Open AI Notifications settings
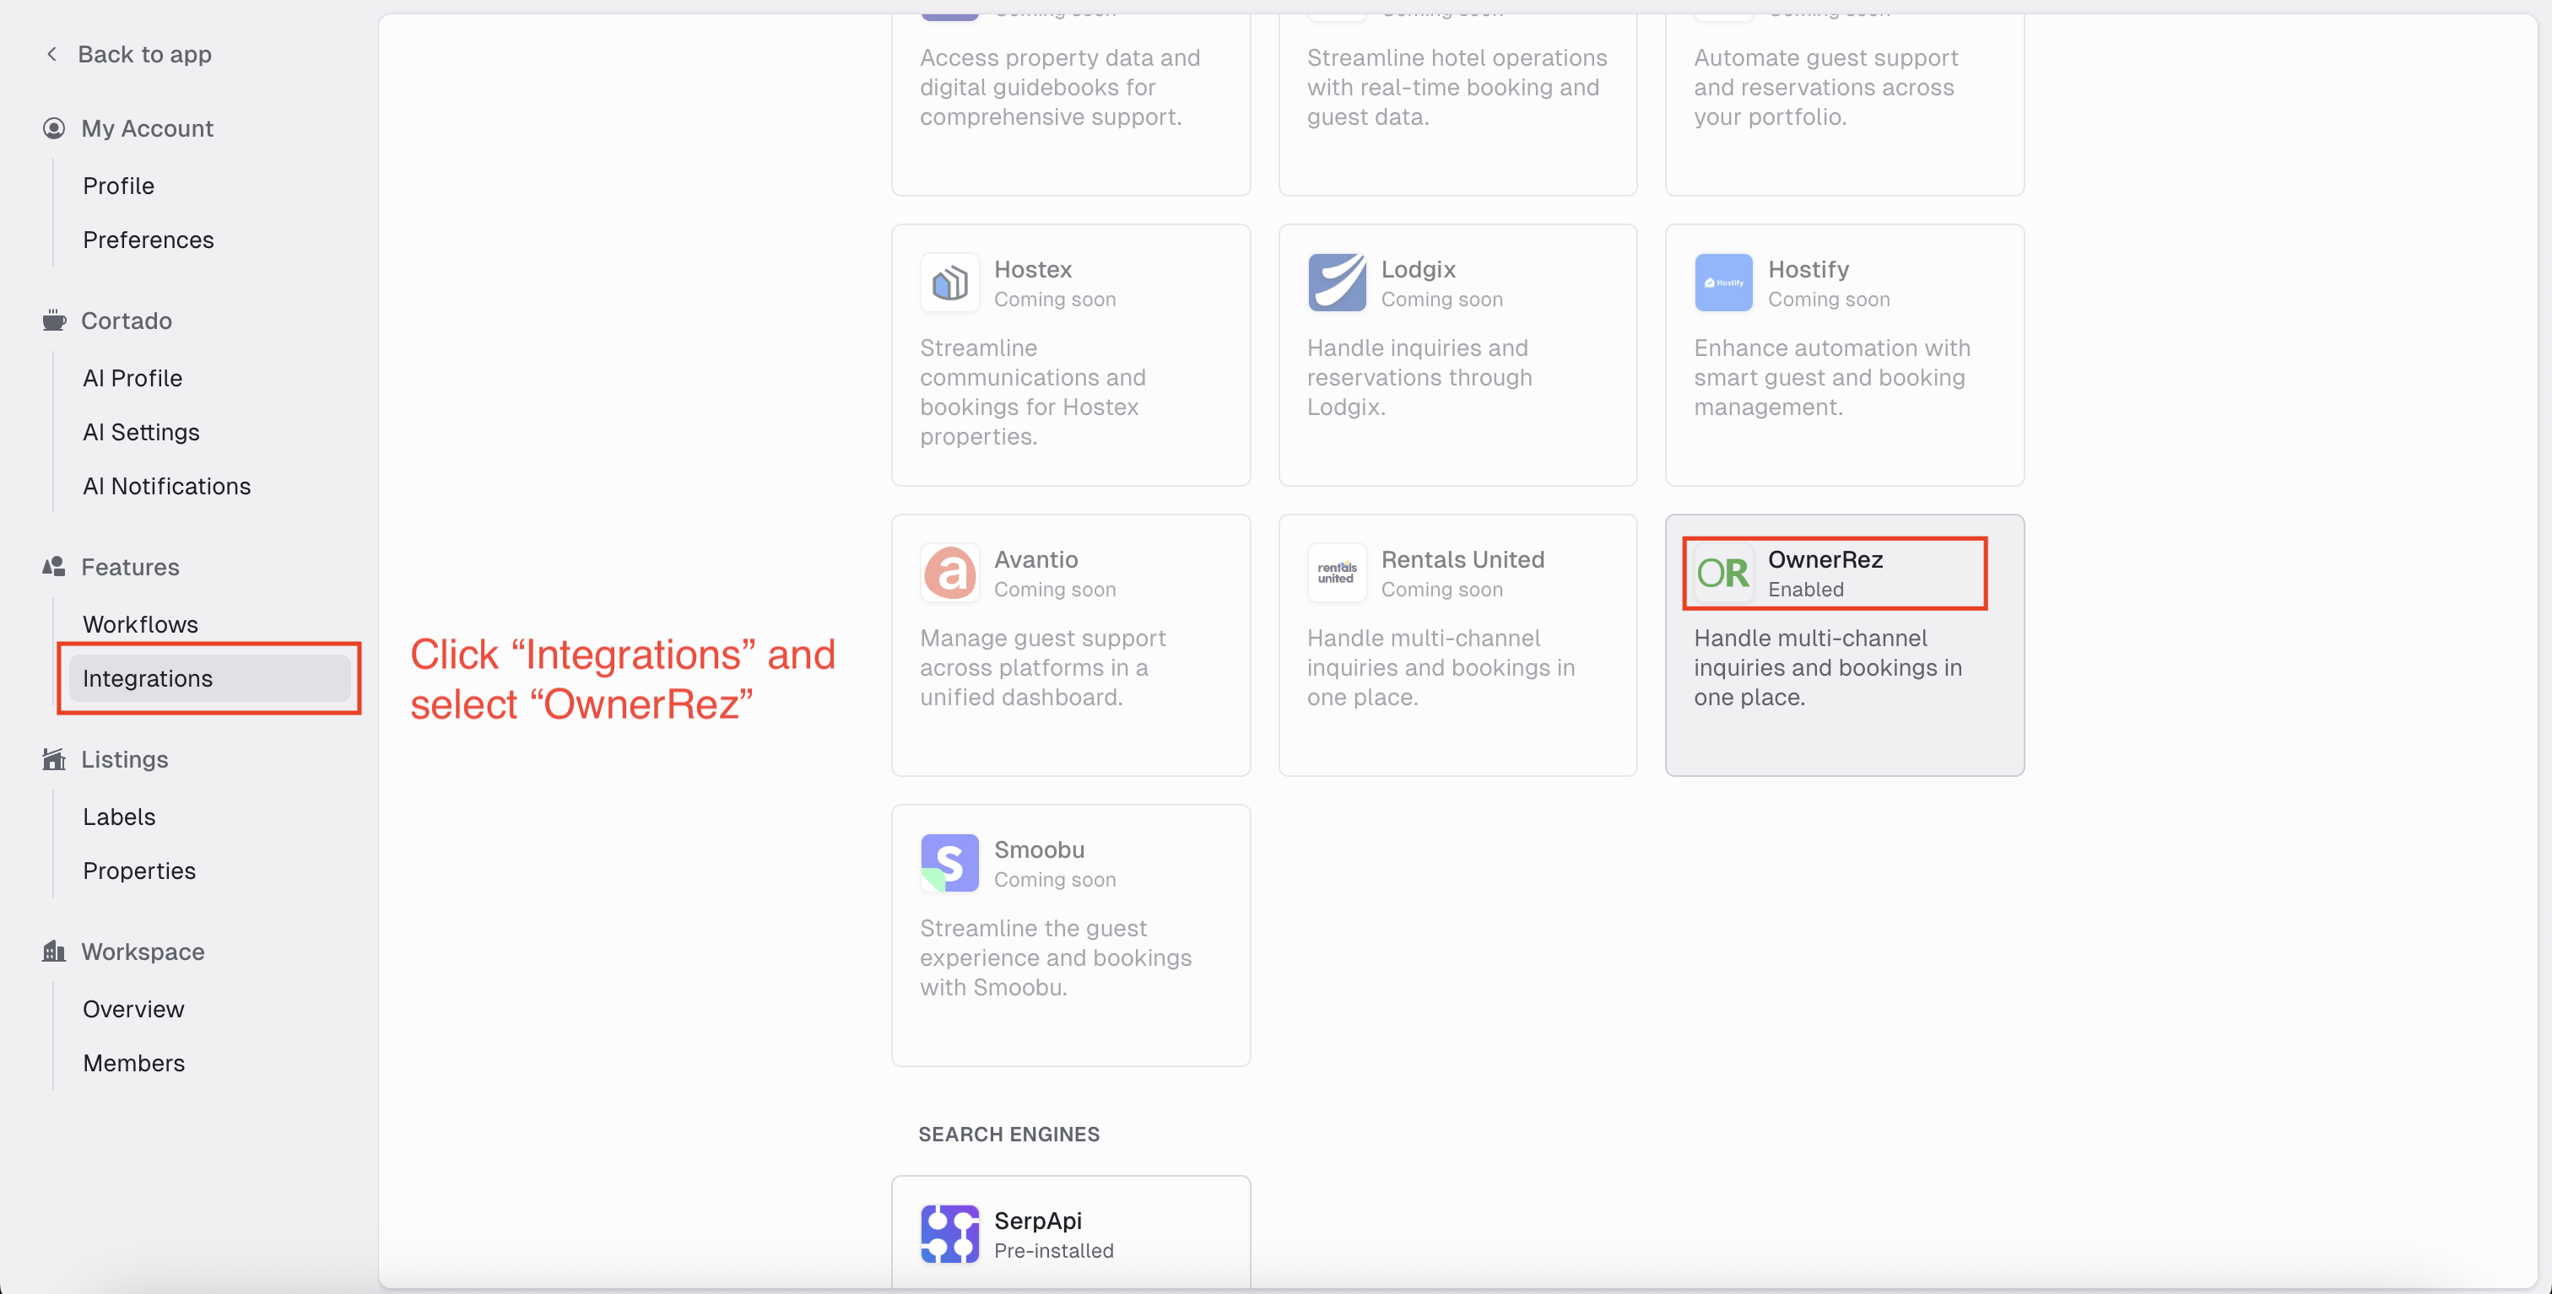The height and width of the screenshot is (1294, 2552). [x=166, y=486]
